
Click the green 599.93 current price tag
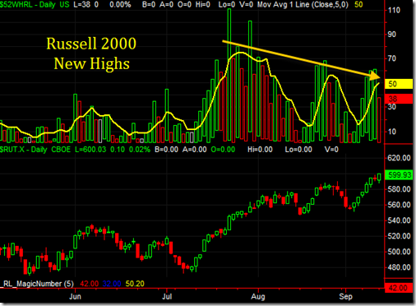[x=399, y=174]
